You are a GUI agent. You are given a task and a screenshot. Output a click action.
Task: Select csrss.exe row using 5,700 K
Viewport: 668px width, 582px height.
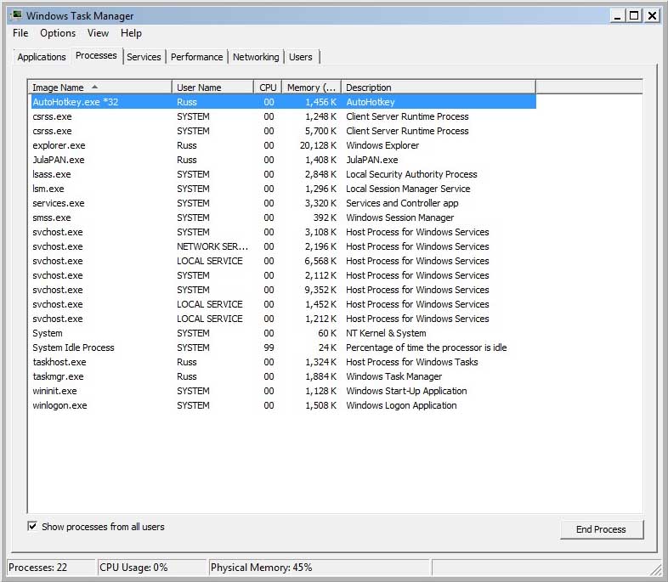(283, 131)
